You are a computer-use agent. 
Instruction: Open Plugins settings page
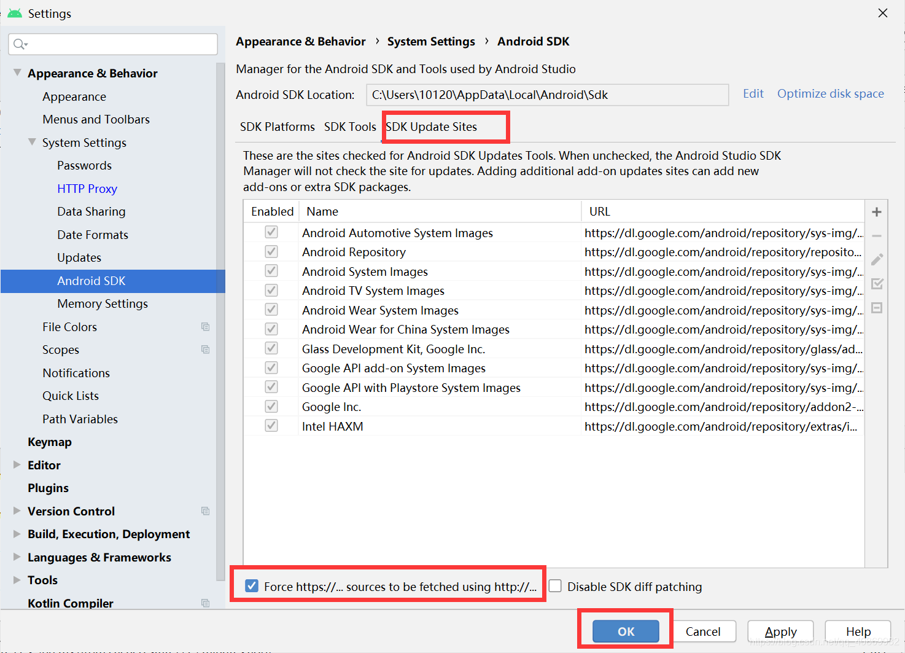click(48, 488)
